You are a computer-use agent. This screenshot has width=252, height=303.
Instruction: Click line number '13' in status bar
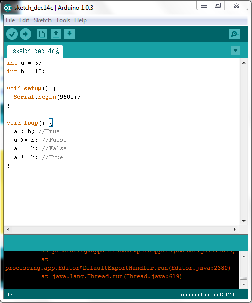tap(10, 295)
